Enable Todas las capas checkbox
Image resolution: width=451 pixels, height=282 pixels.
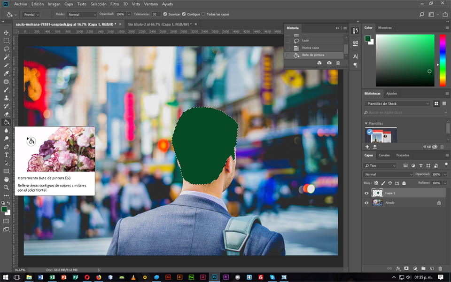(x=203, y=14)
